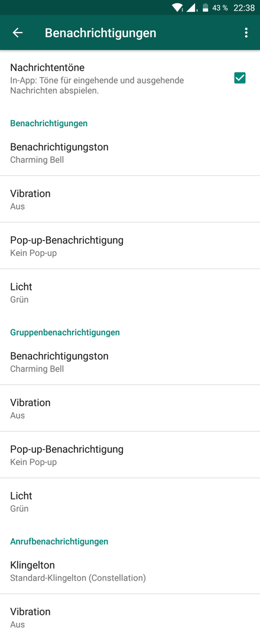Uncheck the Nachrichtentöne checkbox

[x=240, y=78]
